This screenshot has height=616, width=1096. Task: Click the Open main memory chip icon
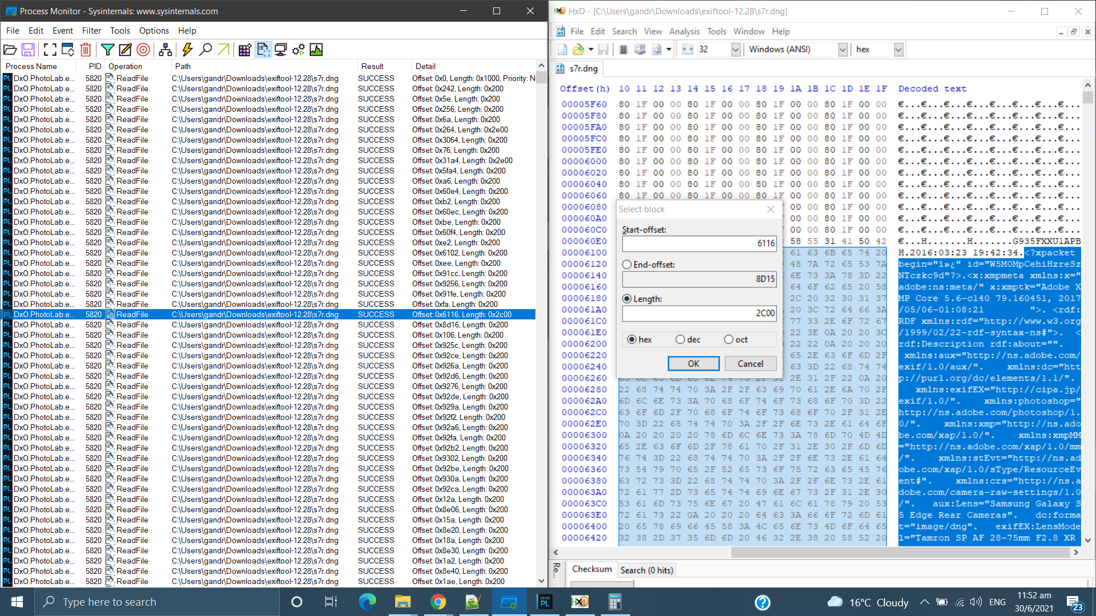[x=623, y=50]
